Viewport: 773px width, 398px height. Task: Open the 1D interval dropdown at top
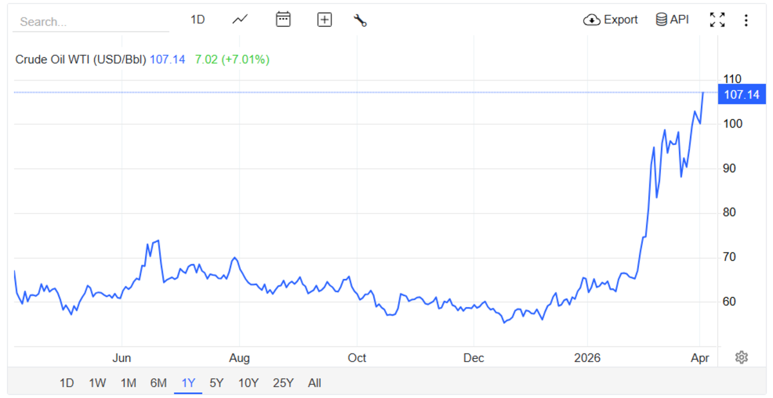[197, 20]
